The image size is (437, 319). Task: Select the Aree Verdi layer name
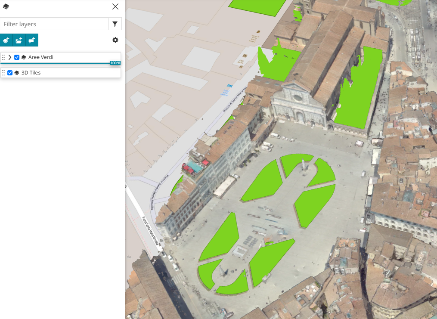(x=41, y=57)
